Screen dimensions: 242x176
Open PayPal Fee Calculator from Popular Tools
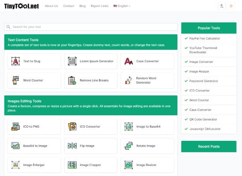[x=205, y=38]
